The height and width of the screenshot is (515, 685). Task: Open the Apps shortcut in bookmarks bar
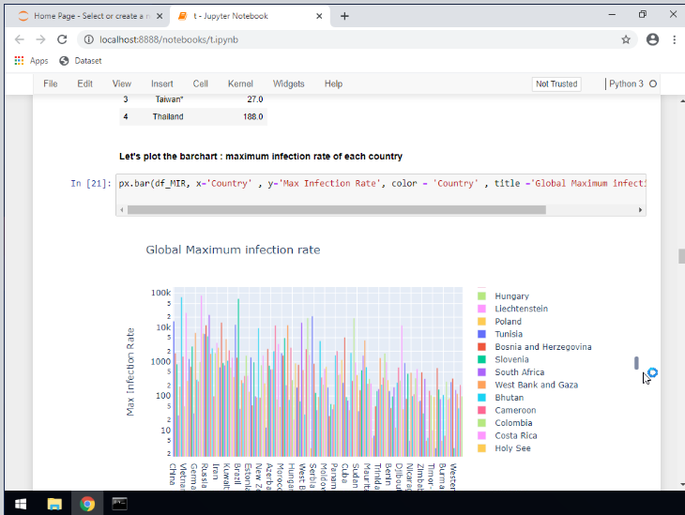pos(31,61)
